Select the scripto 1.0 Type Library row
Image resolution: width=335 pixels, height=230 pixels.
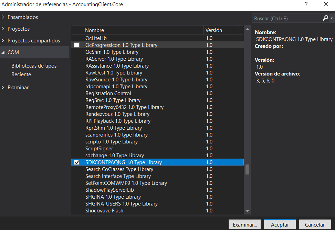[157, 142]
